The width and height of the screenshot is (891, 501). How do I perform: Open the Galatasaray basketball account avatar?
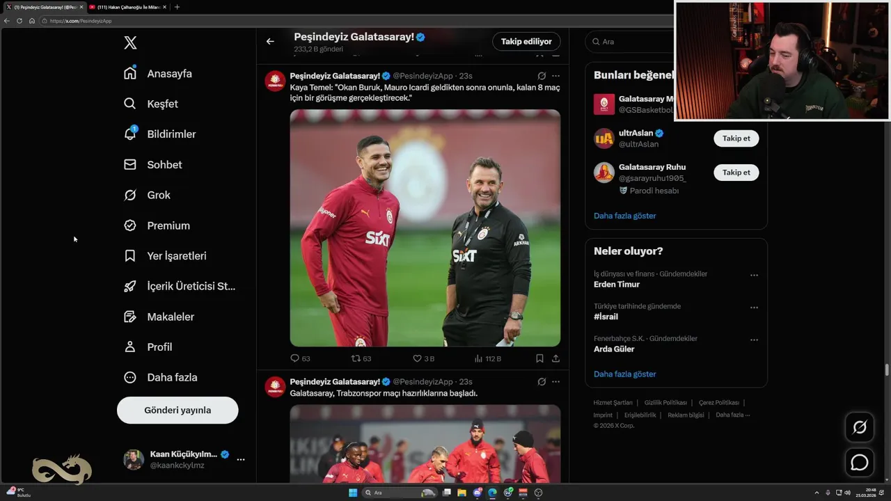coord(604,104)
